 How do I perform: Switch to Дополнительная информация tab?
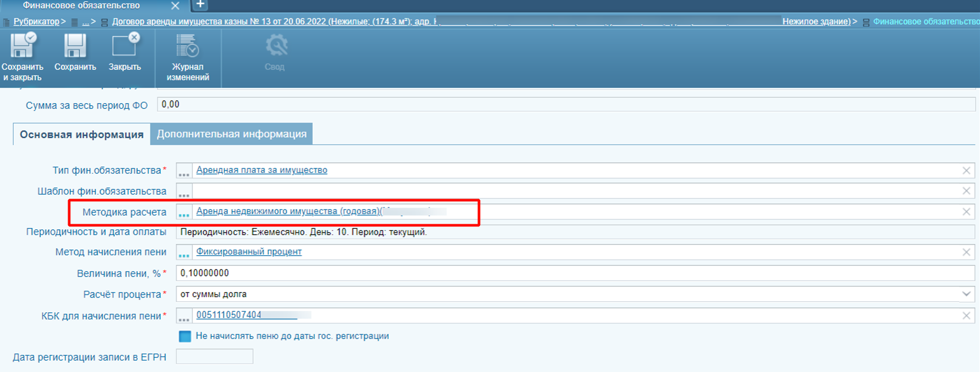coord(232,134)
